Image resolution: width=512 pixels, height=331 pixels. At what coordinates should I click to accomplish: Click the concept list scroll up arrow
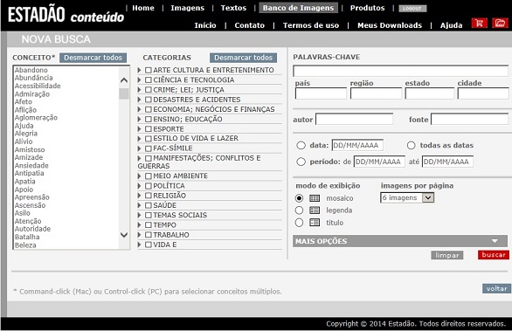coord(124,80)
